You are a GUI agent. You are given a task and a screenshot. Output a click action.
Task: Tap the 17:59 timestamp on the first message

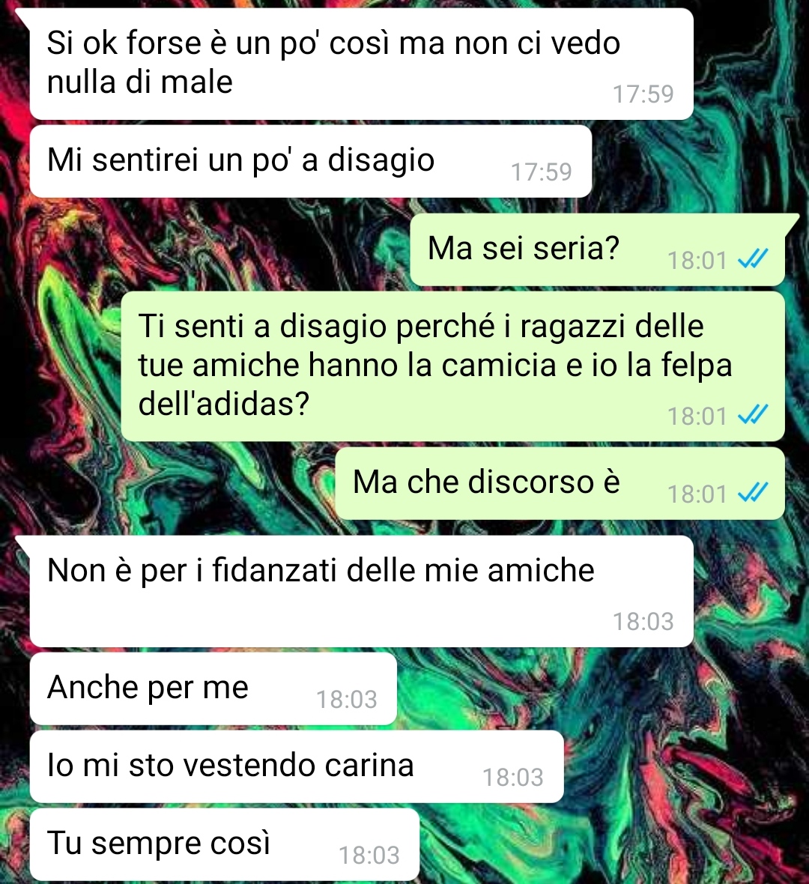point(643,94)
